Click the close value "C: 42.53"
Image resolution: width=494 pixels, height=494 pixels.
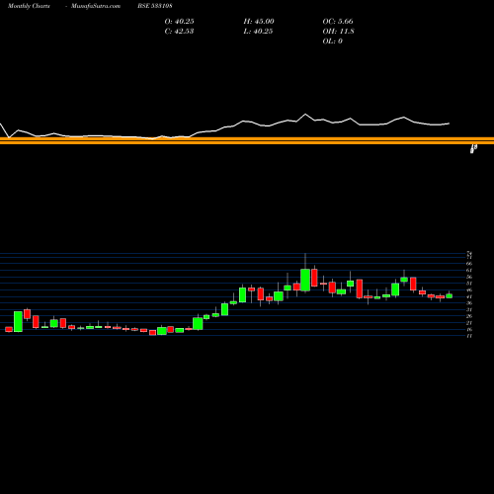pyautogui.click(x=179, y=32)
